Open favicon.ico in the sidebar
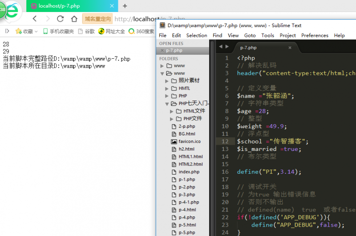 coord(190,142)
